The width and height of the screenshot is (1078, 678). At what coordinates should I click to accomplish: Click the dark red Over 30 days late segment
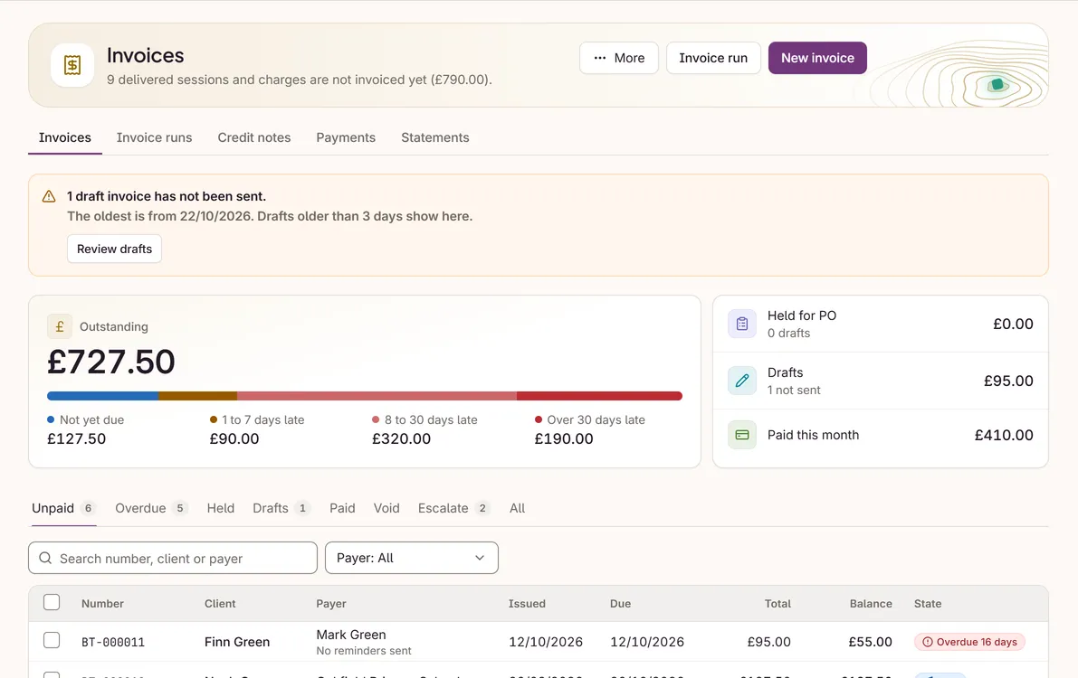pyautogui.click(x=599, y=396)
